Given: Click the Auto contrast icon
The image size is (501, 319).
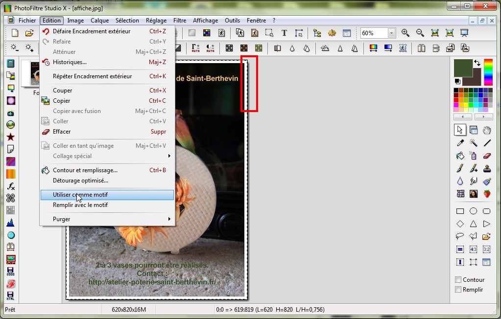Looking at the screenshot, I should (210, 48).
